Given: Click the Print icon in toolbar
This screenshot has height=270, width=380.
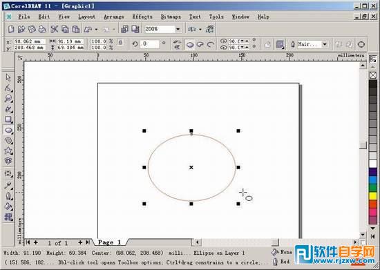Looking at the screenshot, I should tap(42, 29).
